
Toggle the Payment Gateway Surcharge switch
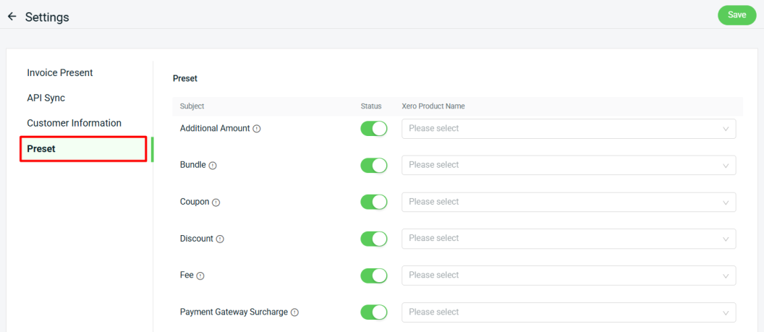tap(374, 312)
